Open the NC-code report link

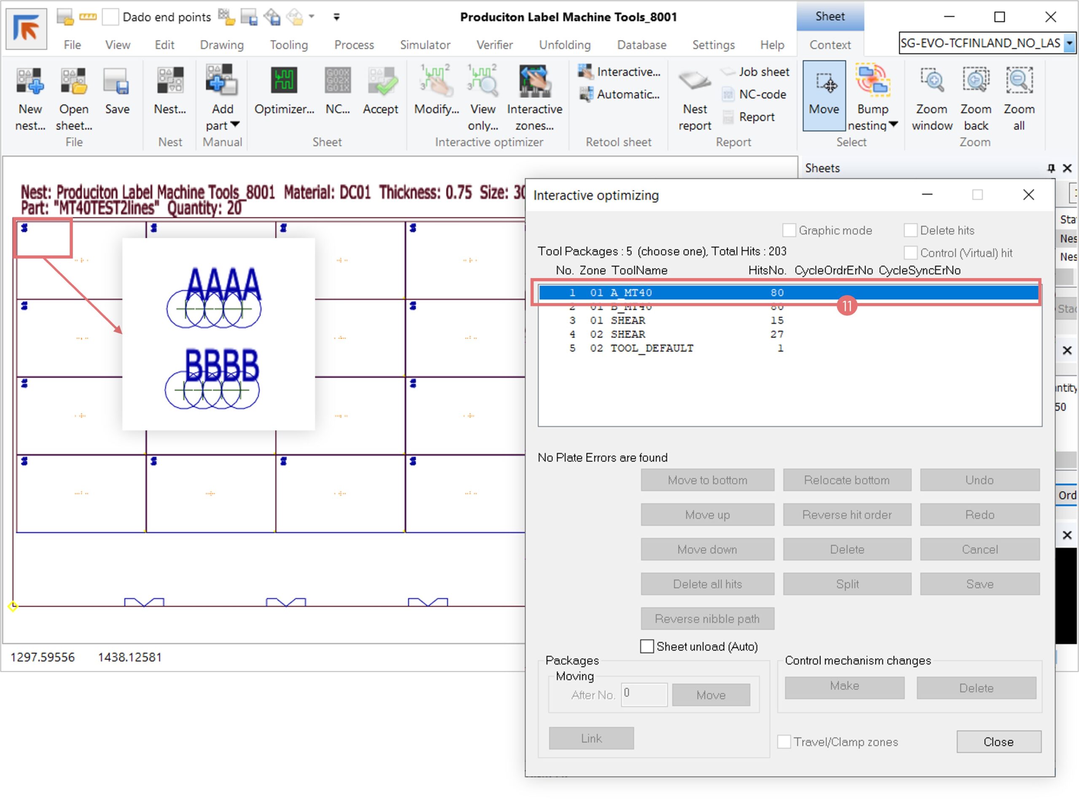click(762, 94)
